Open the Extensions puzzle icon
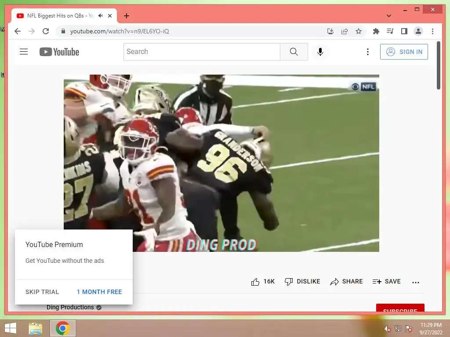Image resolution: width=450 pixels, height=337 pixels. click(376, 31)
